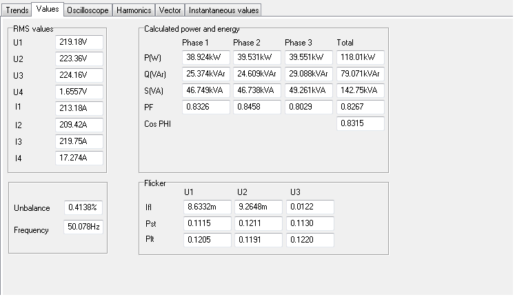
Task: Select the I1 RMS current field
Action: pyautogui.click(x=79, y=108)
